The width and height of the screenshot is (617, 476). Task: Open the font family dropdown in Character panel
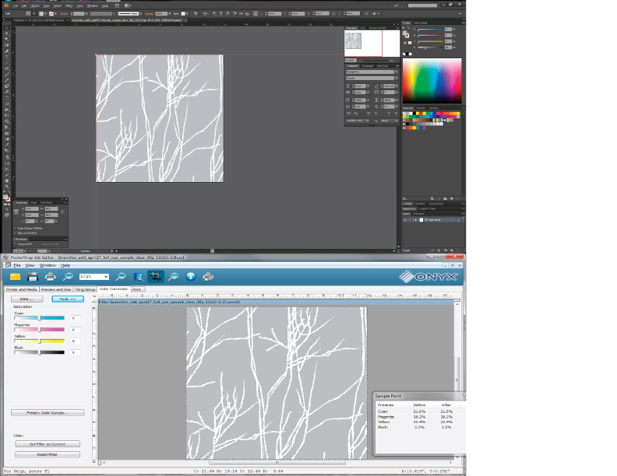pos(397,72)
